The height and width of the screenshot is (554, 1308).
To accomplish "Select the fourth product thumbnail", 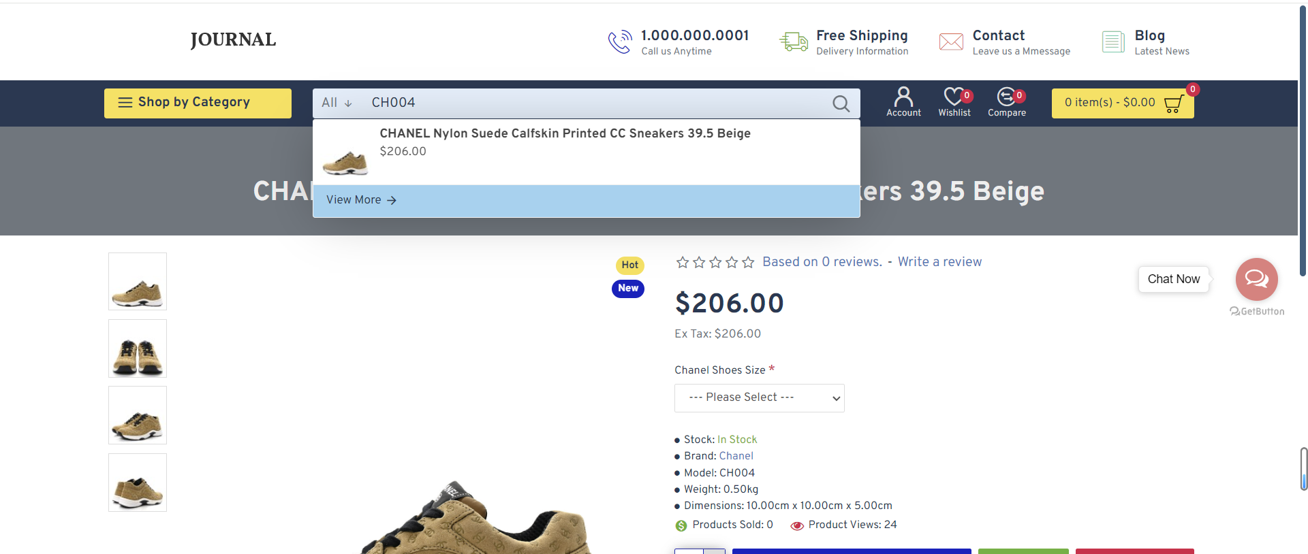I will click(x=138, y=483).
